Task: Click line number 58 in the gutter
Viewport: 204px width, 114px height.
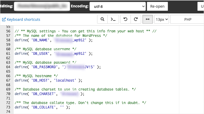Action: (8, 40)
